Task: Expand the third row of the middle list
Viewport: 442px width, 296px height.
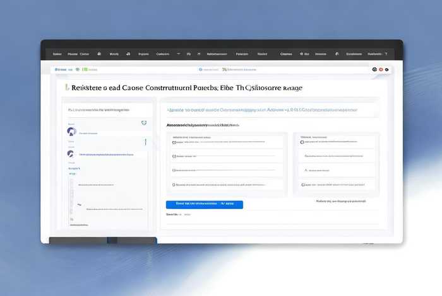Action: pyautogui.click(x=174, y=170)
